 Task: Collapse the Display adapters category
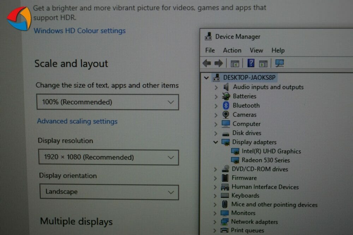tap(215, 142)
